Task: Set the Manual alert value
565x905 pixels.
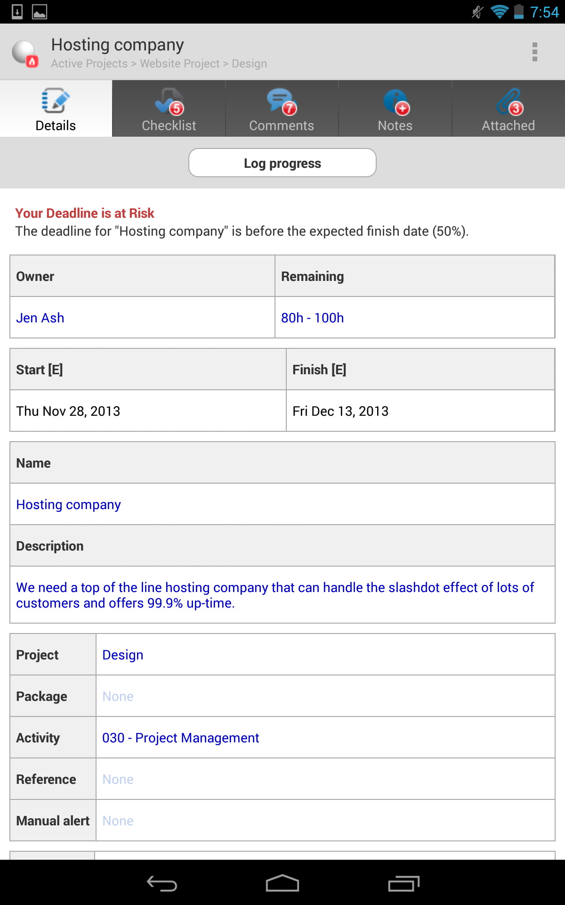Action: pos(118,821)
